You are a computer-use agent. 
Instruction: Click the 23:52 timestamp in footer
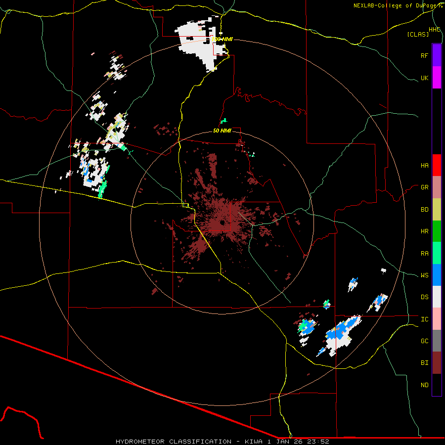(x=318, y=442)
